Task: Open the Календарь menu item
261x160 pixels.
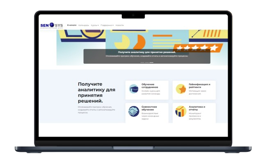Action: point(84,25)
